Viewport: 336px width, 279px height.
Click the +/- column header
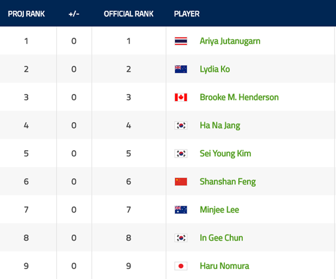74,14
